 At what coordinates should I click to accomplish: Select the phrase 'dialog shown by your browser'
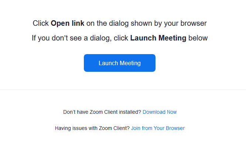(158, 24)
